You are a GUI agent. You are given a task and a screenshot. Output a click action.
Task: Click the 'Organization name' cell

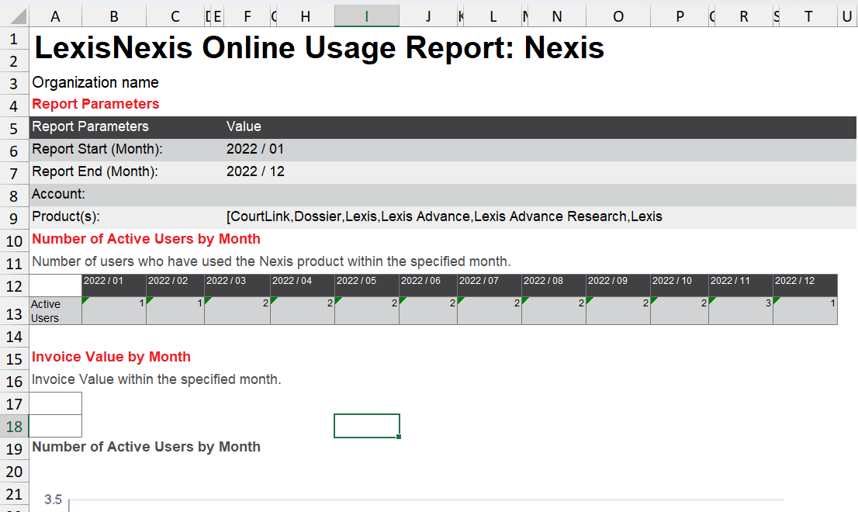click(95, 82)
